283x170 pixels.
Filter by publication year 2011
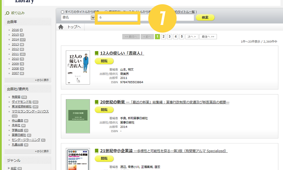pyautogui.click(x=15, y=54)
